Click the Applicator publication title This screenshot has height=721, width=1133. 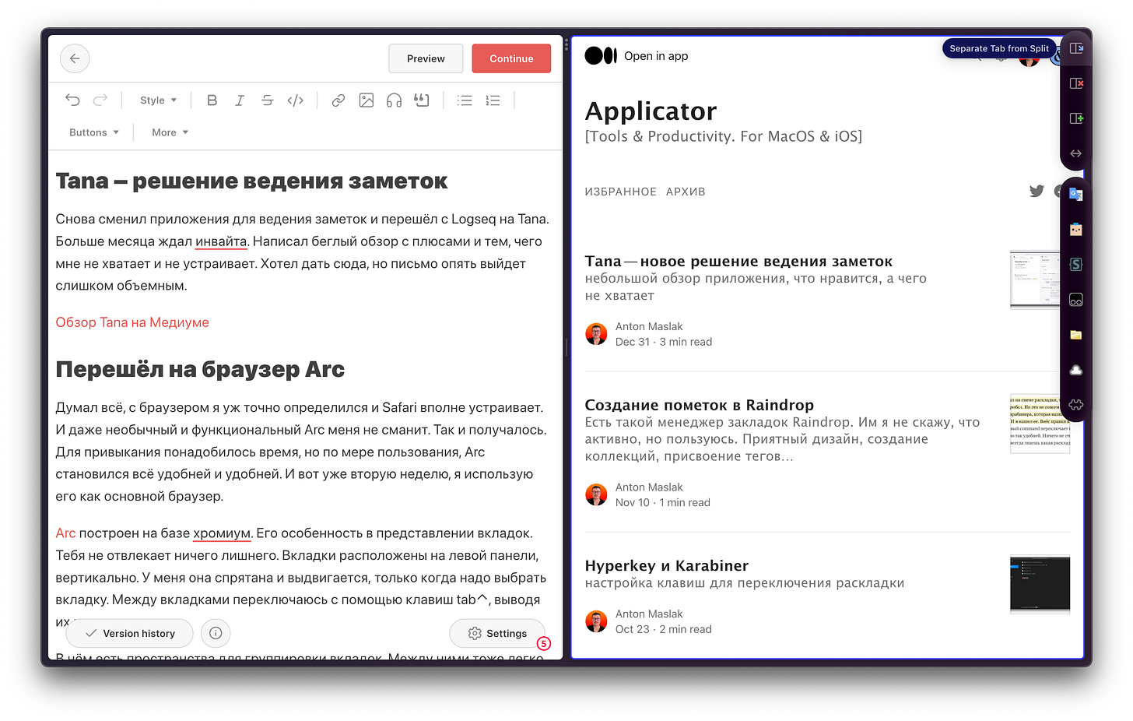(651, 111)
